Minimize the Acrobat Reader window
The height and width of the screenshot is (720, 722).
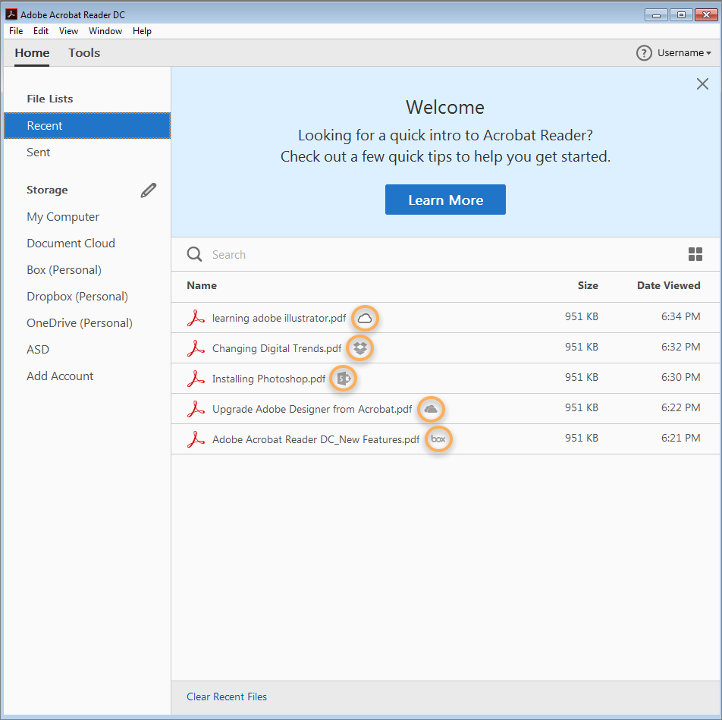pos(657,15)
